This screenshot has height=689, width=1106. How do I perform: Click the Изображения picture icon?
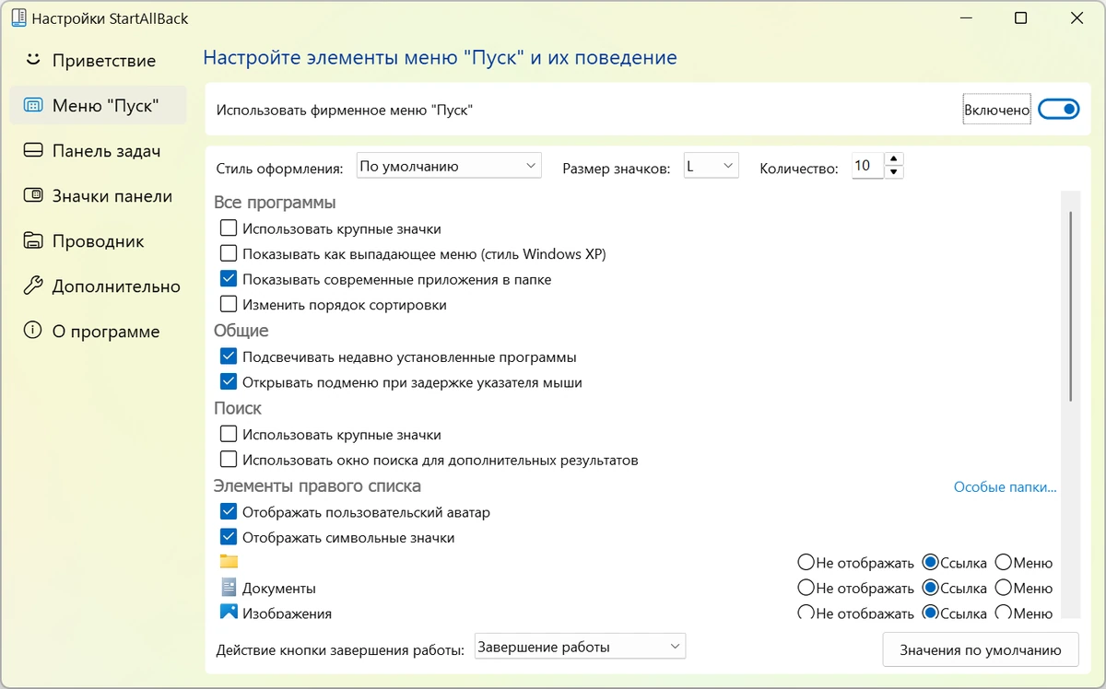(229, 612)
